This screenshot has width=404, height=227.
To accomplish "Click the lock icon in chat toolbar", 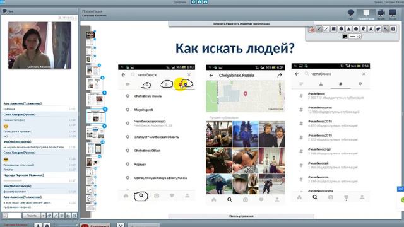I will [x=68, y=216].
